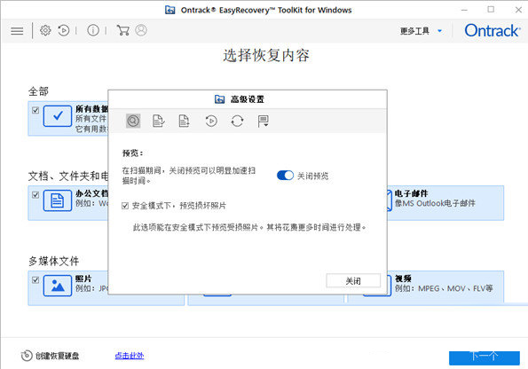Image resolution: width=528 pixels, height=369 pixels.
Task: Open the information icon
Action: click(93, 30)
